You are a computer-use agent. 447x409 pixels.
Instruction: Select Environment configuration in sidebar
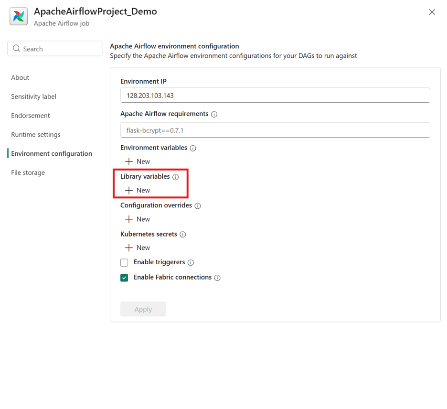[x=52, y=154]
